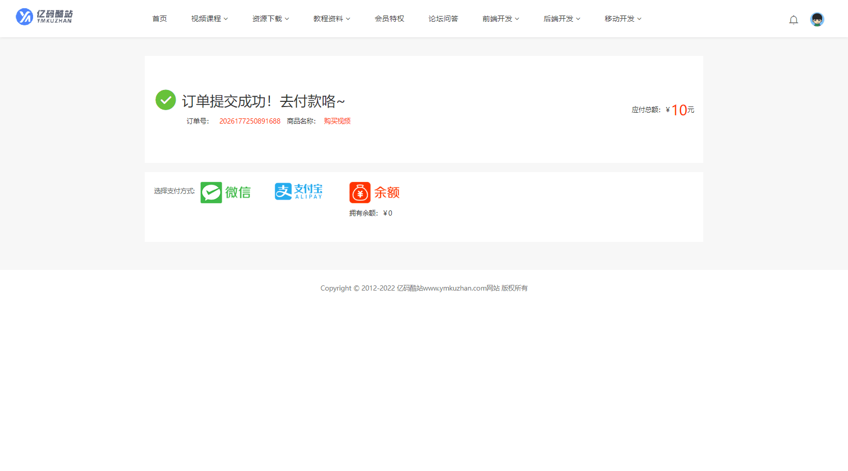Expand the 资源下载 dropdown
The image size is (848, 471).
tap(270, 19)
